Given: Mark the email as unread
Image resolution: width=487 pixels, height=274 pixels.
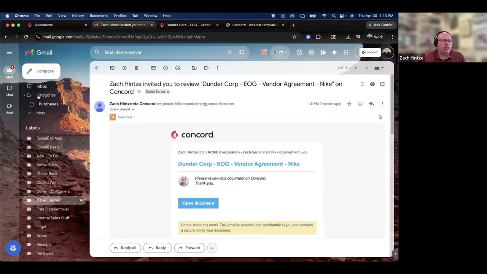Looking at the screenshot, I should (x=153, y=68).
